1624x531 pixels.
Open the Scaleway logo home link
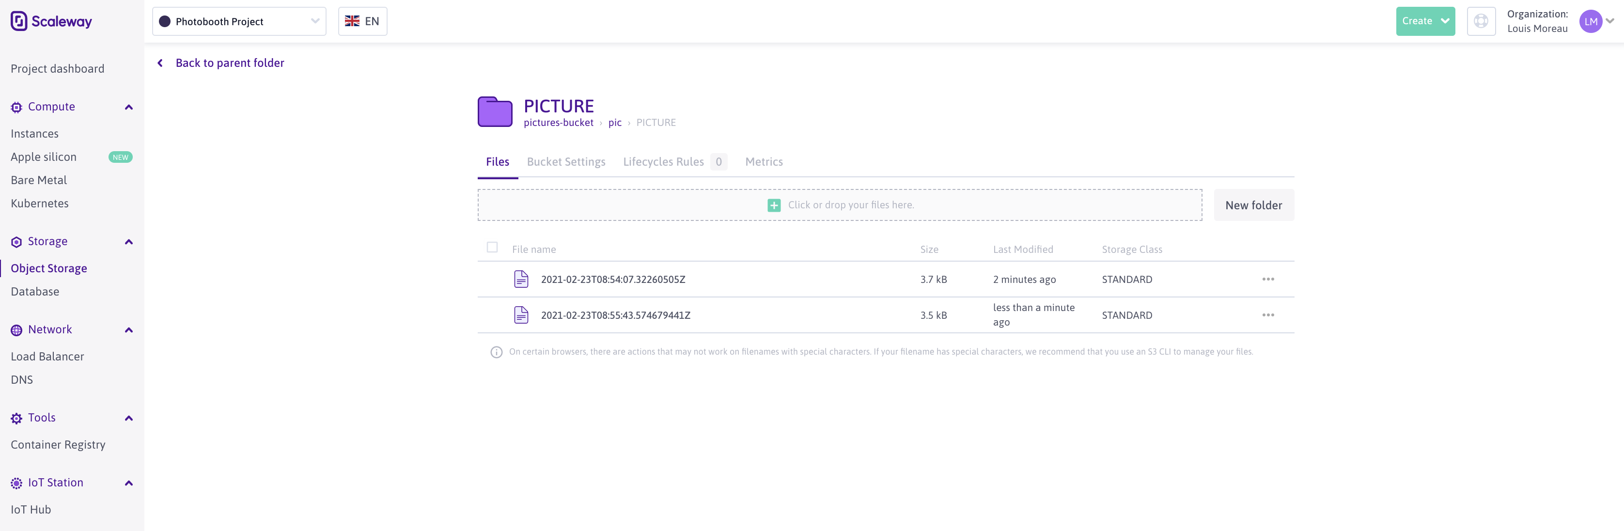click(x=51, y=21)
